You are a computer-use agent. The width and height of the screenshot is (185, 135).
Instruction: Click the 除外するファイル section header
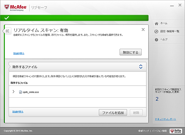pyautogui.click(x=78, y=67)
